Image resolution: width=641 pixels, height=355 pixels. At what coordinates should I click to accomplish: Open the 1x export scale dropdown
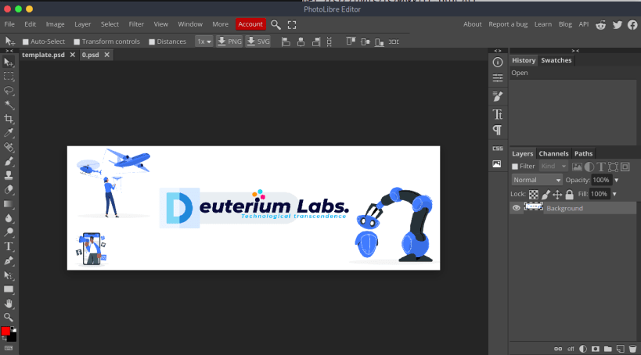(204, 41)
